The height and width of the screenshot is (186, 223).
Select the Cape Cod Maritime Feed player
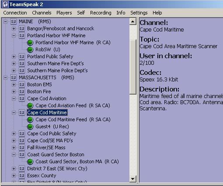coord(73,119)
